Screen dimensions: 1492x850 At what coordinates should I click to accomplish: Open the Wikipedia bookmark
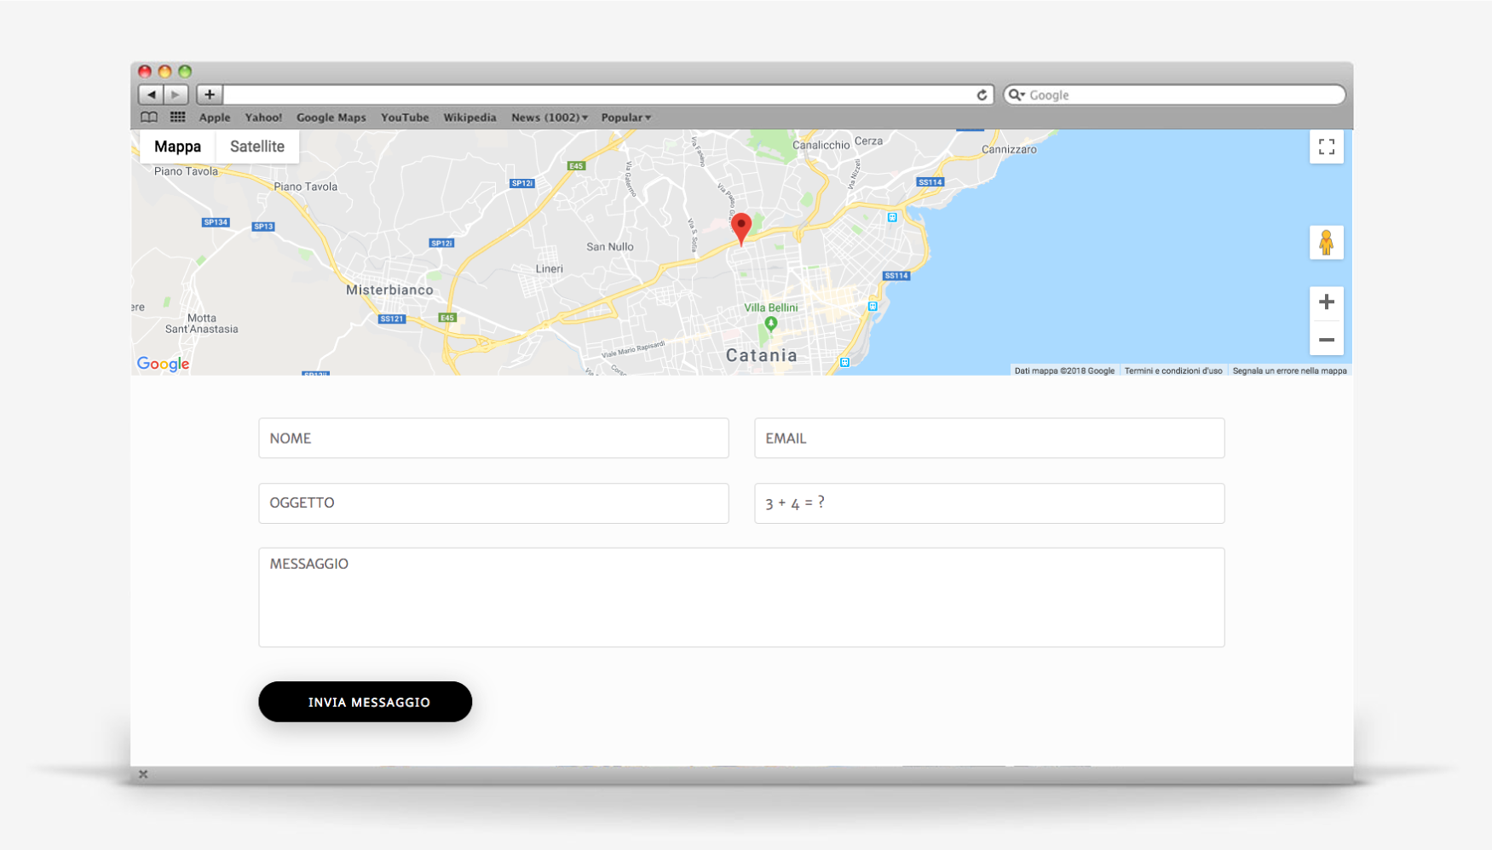tap(469, 118)
